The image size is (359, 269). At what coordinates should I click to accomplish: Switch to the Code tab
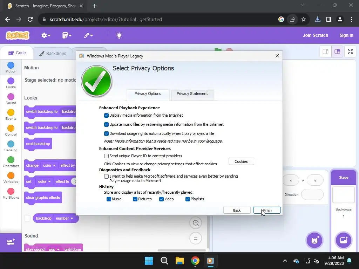(17, 53)
